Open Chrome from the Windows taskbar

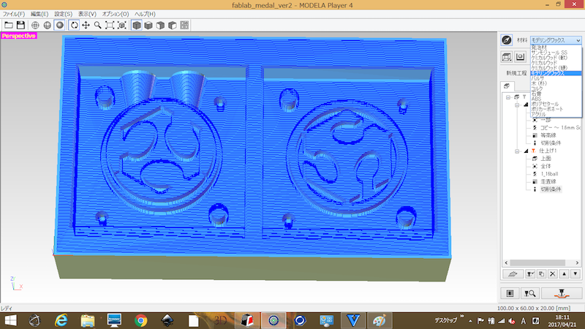pos(140,320)
